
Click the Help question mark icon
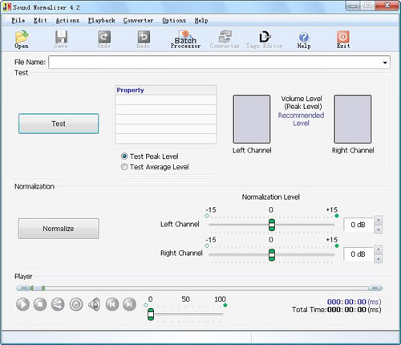pyautogui.click(x=304, y=39)
